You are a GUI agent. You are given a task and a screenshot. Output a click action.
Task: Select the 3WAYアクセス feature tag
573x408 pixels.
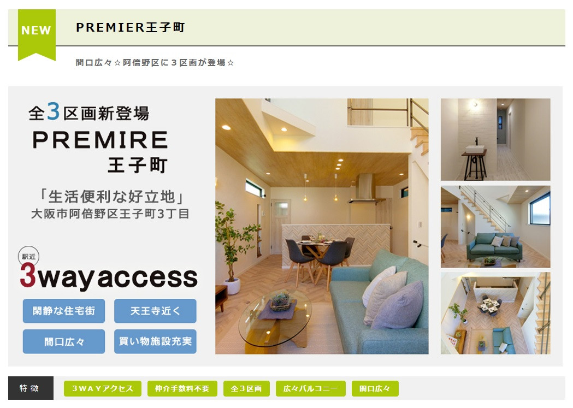click(x=103, y=388)
